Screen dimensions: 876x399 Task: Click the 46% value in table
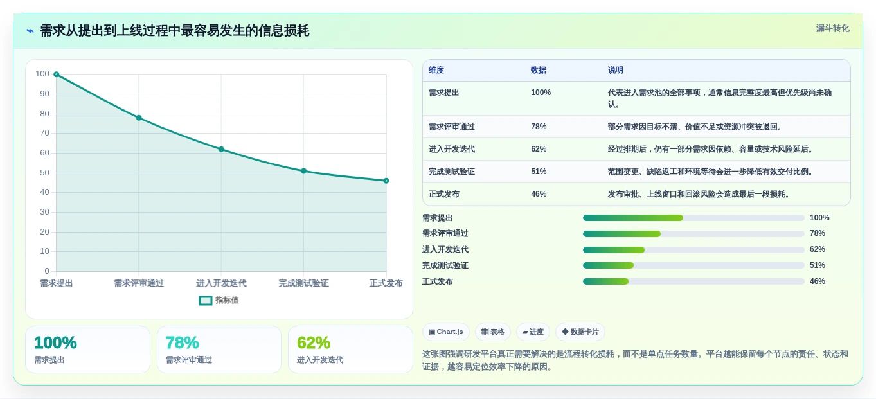tap(539, 194)
